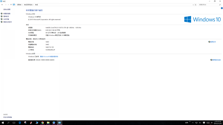Screen dimensions: 223x125
Task: Open Remote settings from the sidebar
Action: point(6,16)
